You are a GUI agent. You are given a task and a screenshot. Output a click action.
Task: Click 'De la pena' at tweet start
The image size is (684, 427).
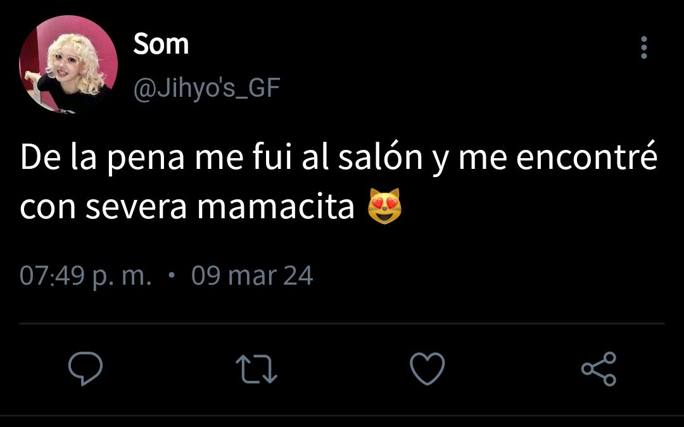pos(103,159)
